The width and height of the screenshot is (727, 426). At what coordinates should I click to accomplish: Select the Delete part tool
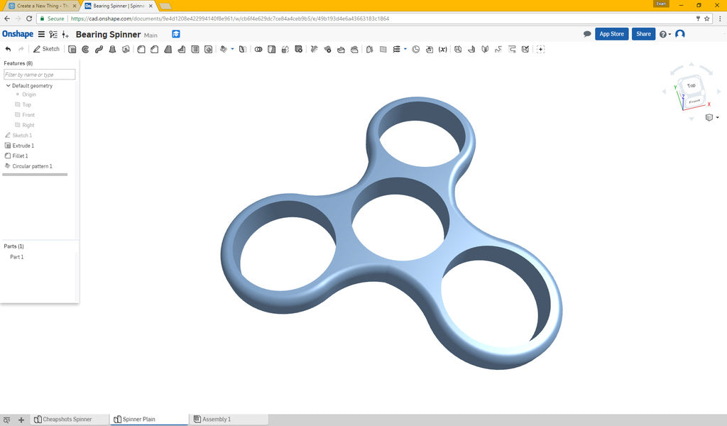pos(299,49)
